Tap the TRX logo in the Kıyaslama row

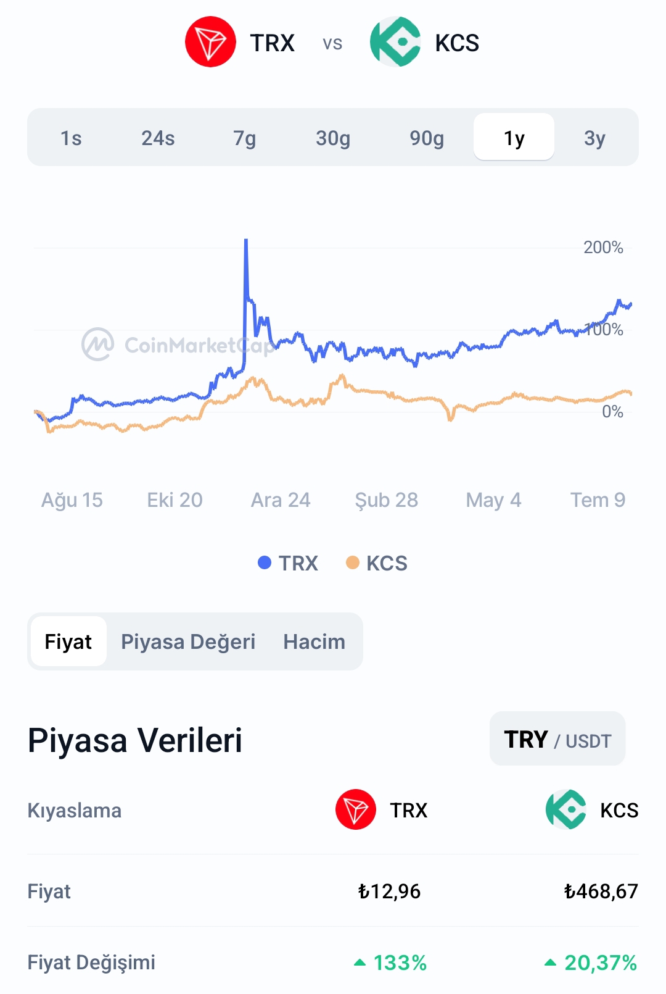(x=356, y=809)
